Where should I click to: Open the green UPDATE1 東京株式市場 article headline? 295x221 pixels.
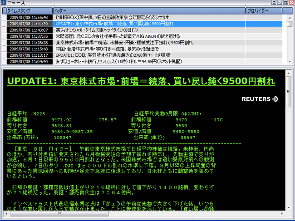click(x=141, y=81)
